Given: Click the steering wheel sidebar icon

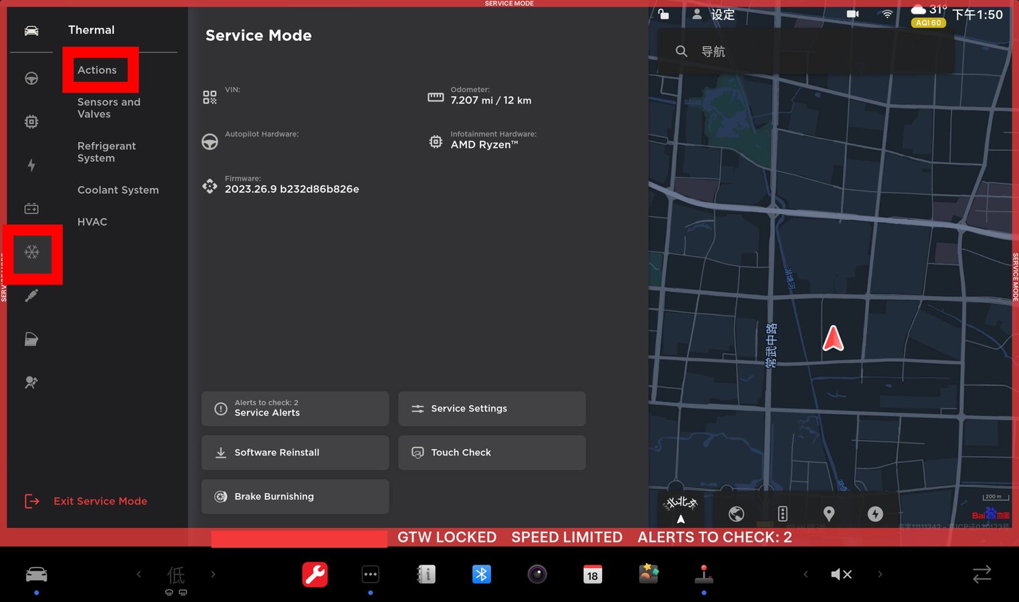Looking at the screenshot, I should click(31, 78).
